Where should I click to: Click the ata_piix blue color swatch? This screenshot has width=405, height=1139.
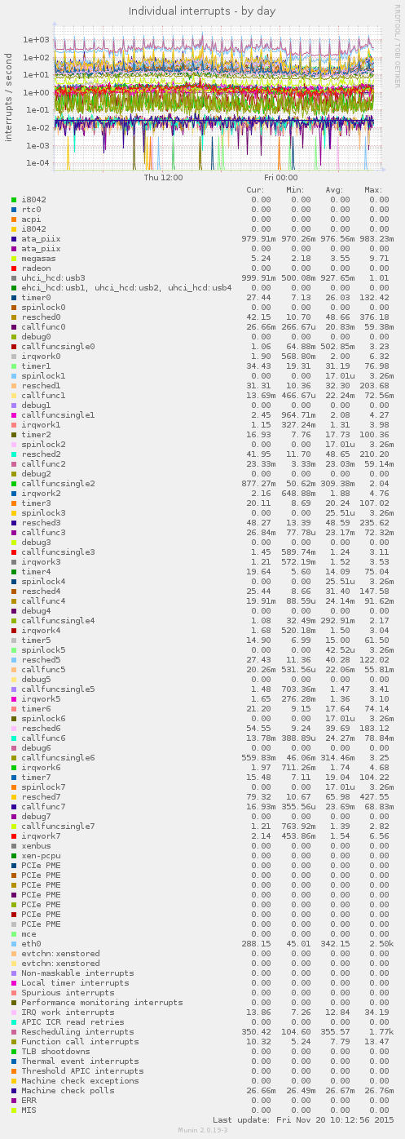[14, 239]
